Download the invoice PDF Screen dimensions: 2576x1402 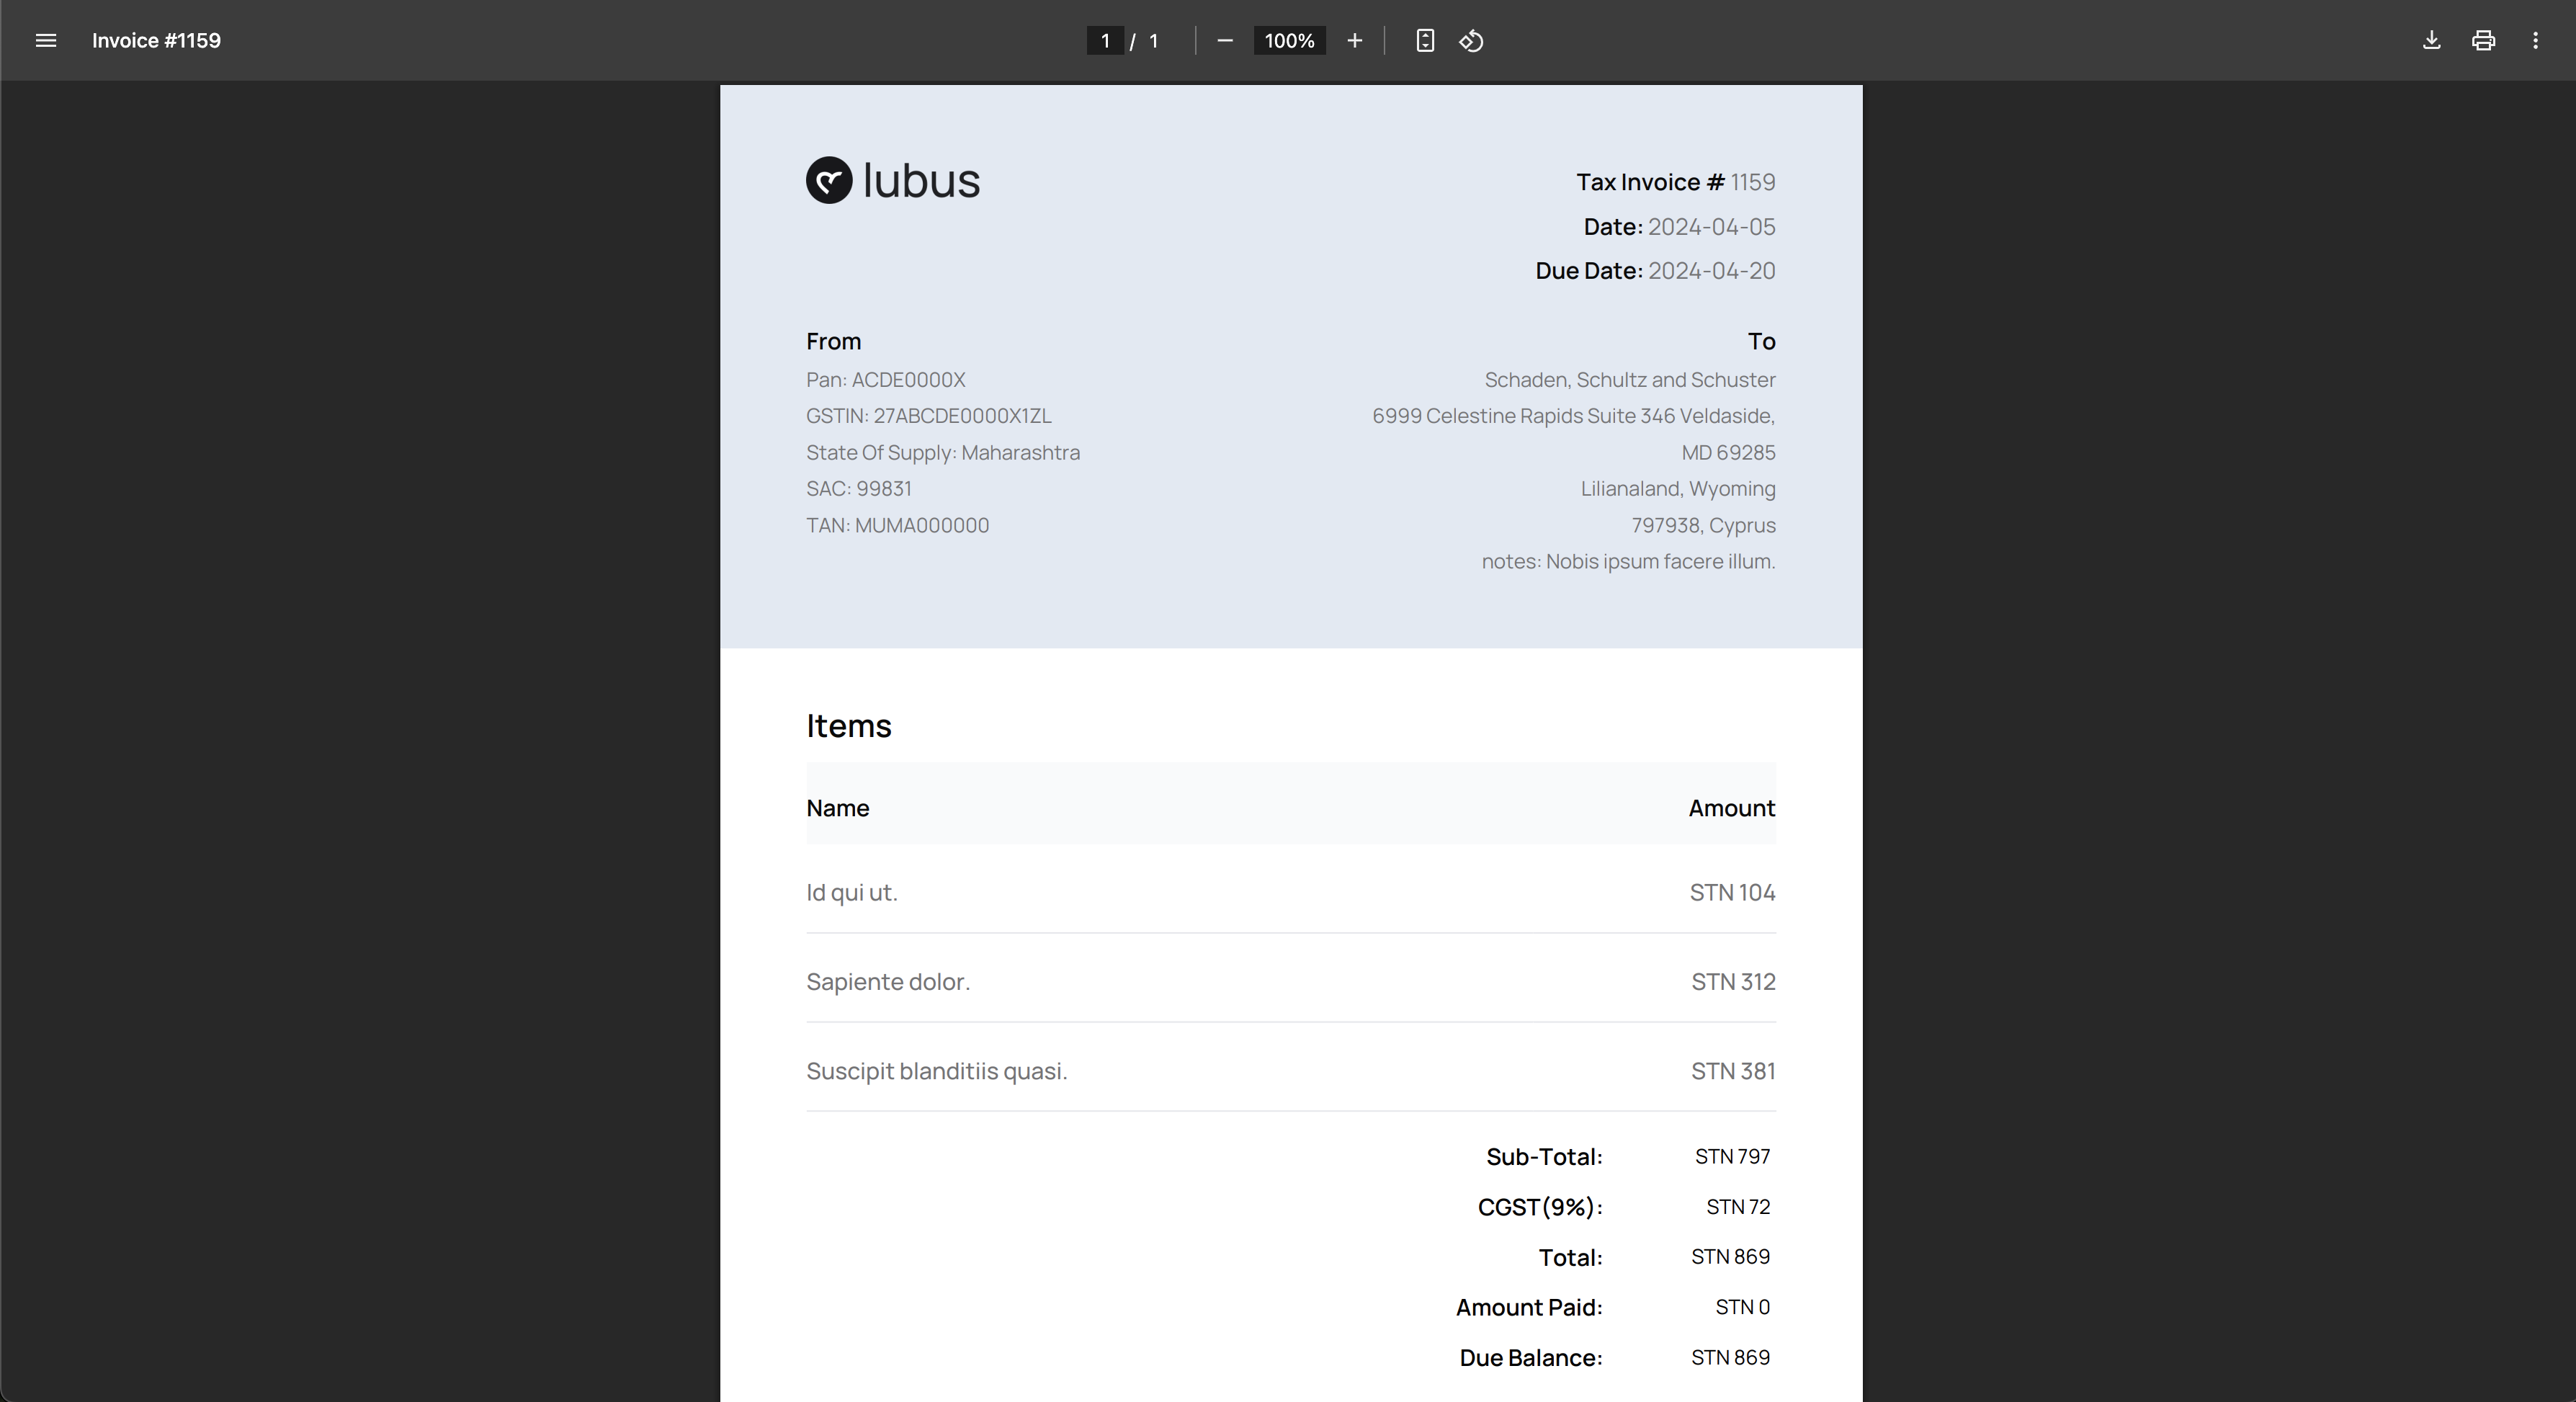[x=2431, y=41]
